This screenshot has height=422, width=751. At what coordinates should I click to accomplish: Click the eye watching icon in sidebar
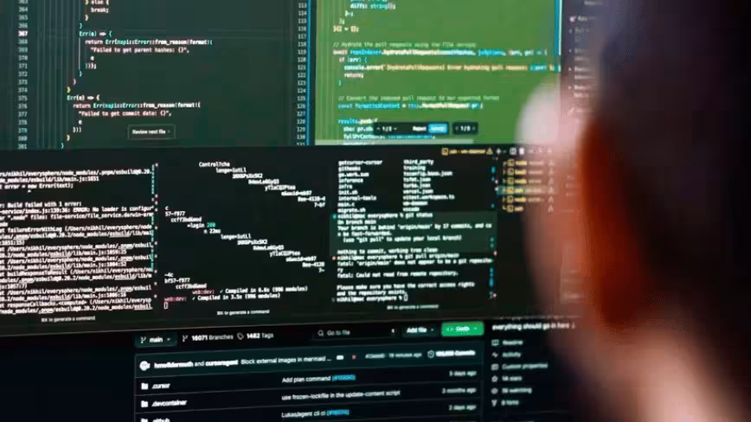(x=495, y=391)
